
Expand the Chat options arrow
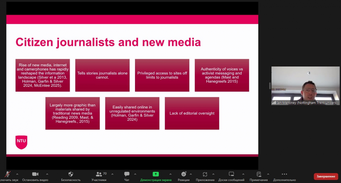pyautogui.click(x=135, y=174)
